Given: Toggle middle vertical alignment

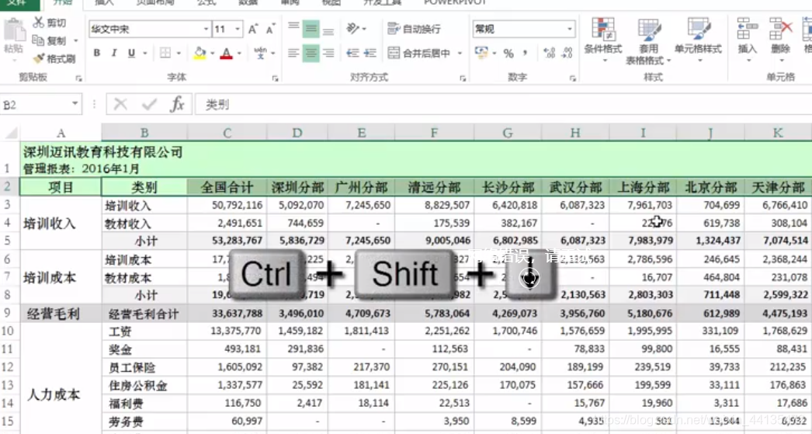Looking at the screenshot, I should (x=311, y=29).
